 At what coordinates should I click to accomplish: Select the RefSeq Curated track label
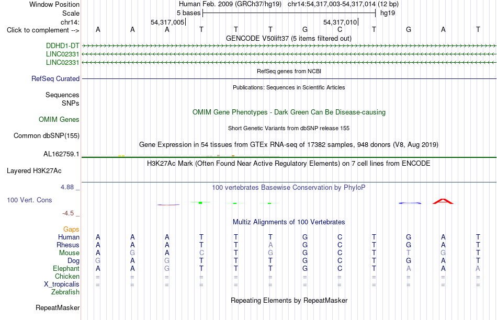tap(55, 78)
